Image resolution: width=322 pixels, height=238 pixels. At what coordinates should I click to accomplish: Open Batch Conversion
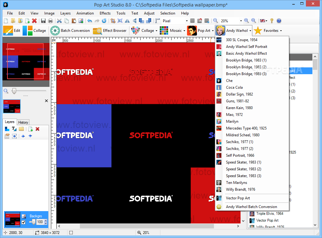pyautogui.click(x=70, y=31)
